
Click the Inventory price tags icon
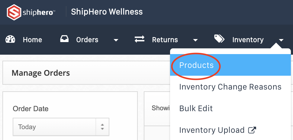tap(219, 39)
